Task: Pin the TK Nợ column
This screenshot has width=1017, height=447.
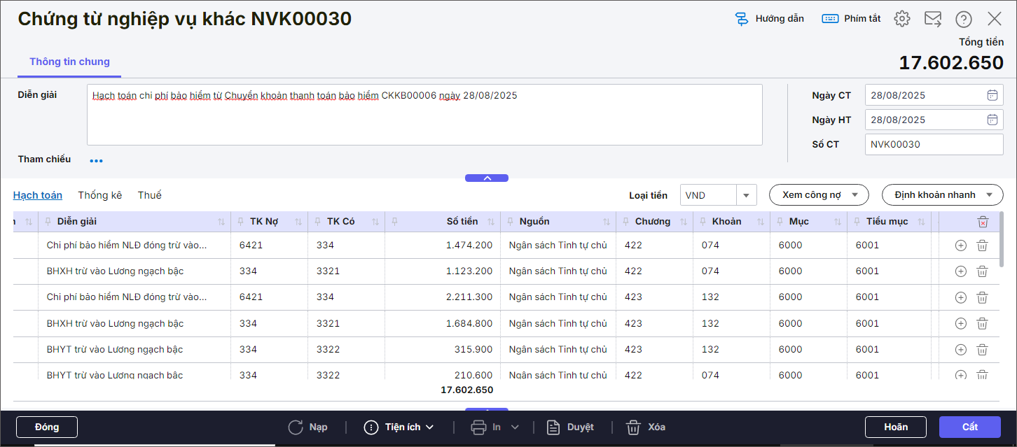Action: coord(240,222)
